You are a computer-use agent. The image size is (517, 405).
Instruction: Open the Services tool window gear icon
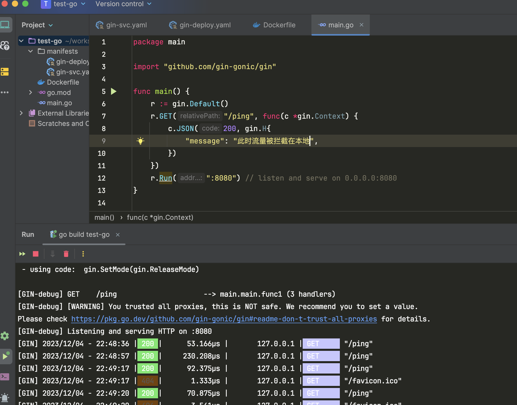5,336
